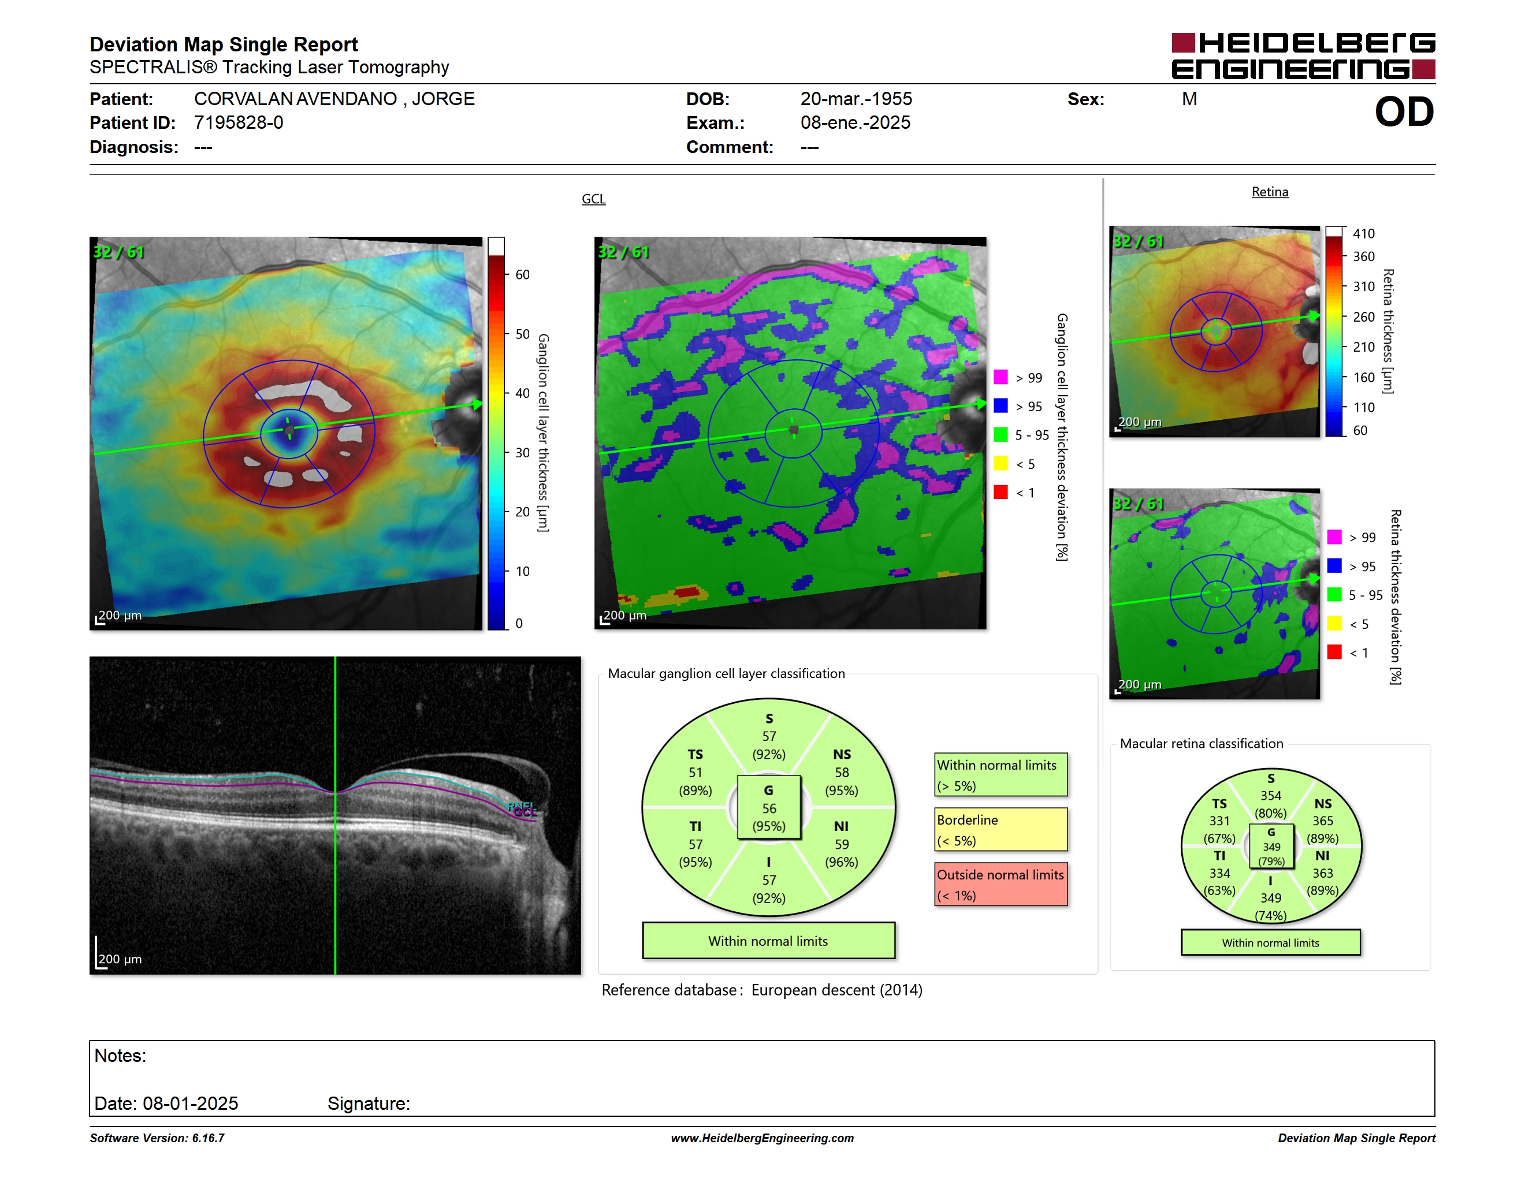The image size is (1525, 1178).
Task: Select the retina center G 349 (79%)
Action: pos(1271,847)
